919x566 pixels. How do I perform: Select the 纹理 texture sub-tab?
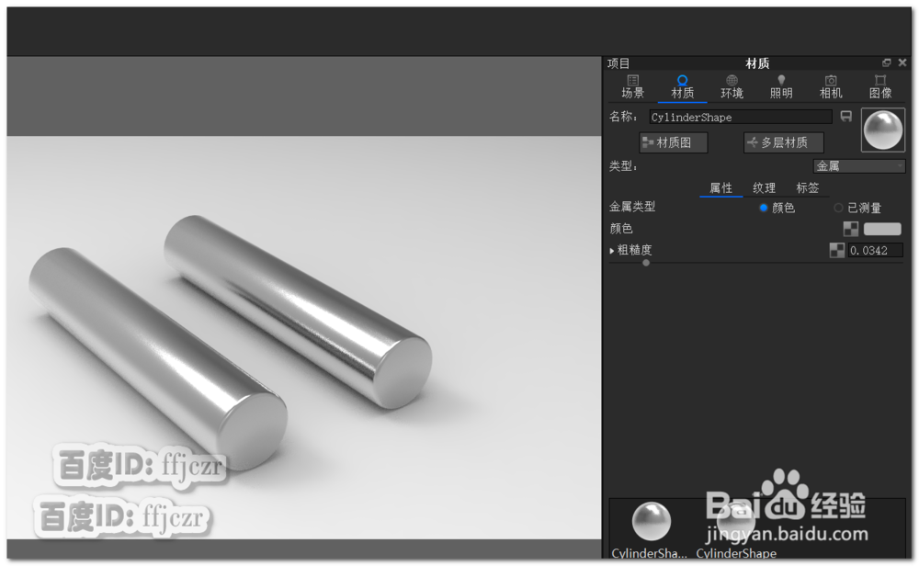tap(765, 188)
